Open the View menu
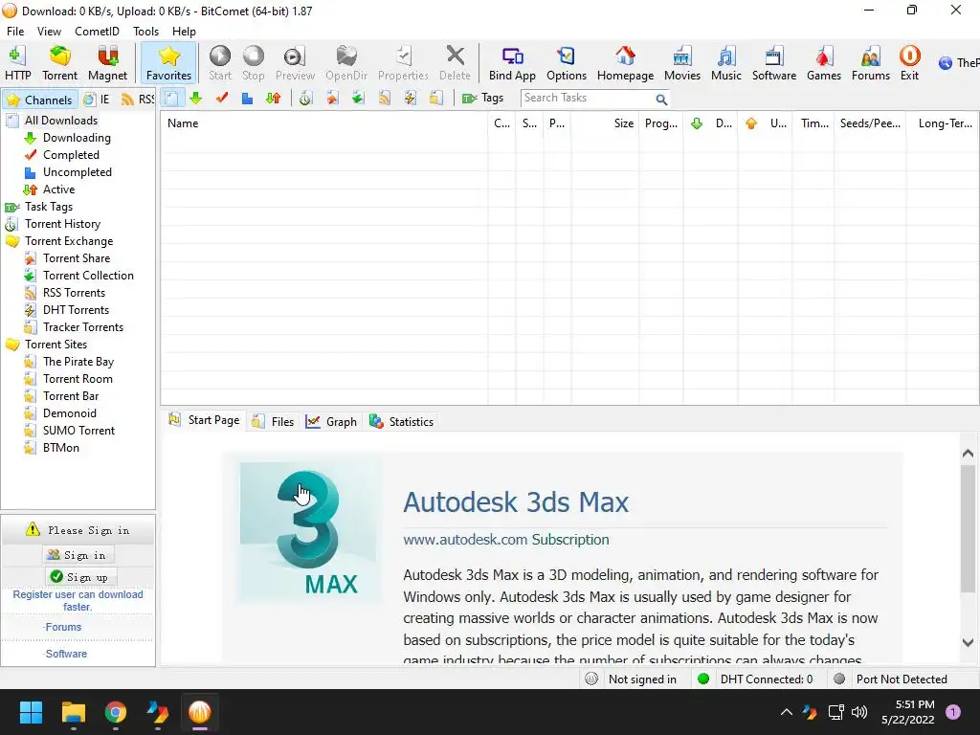 tap(49, 32)
